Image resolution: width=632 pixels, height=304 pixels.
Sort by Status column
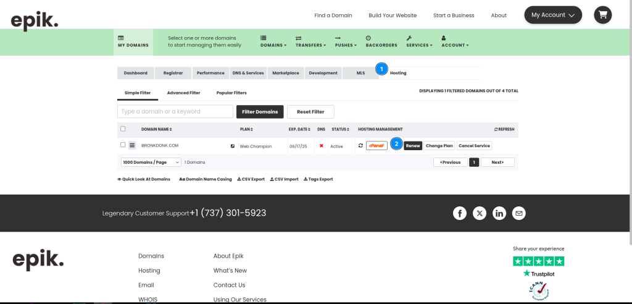[340, 130]
